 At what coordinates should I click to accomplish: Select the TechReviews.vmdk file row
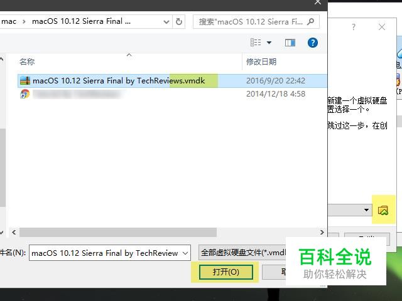tap(172, 81)
